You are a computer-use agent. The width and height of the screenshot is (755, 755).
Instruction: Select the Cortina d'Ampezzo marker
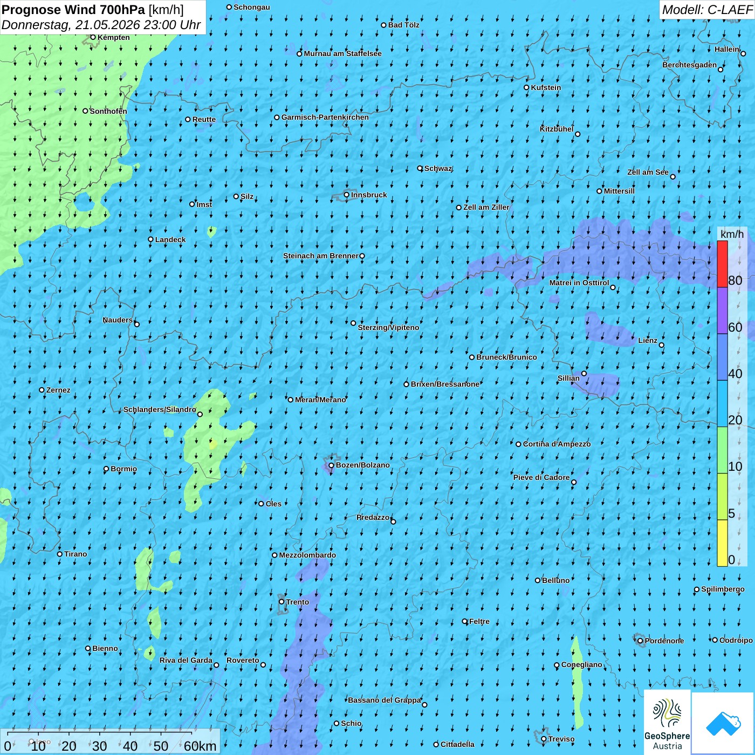tap(518, 444)
